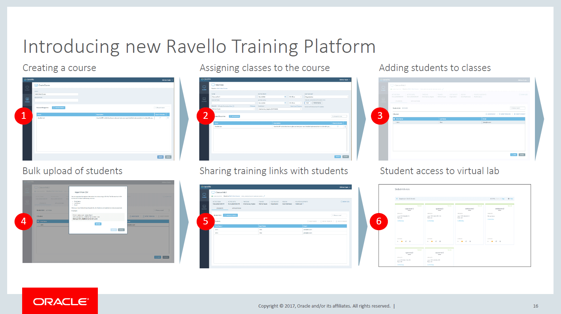Screen dimensions: 561x314
Task: Click Add Student in Adding students screenshot
Action: coord(491,114)
